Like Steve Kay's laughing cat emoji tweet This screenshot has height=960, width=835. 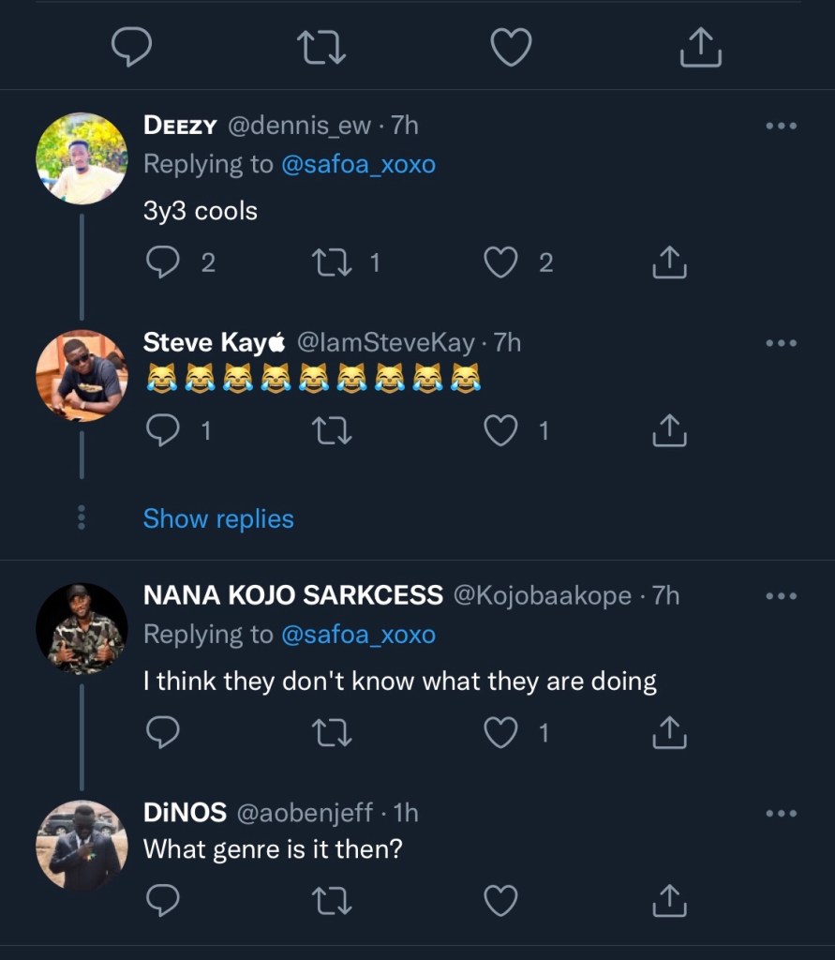501,431
